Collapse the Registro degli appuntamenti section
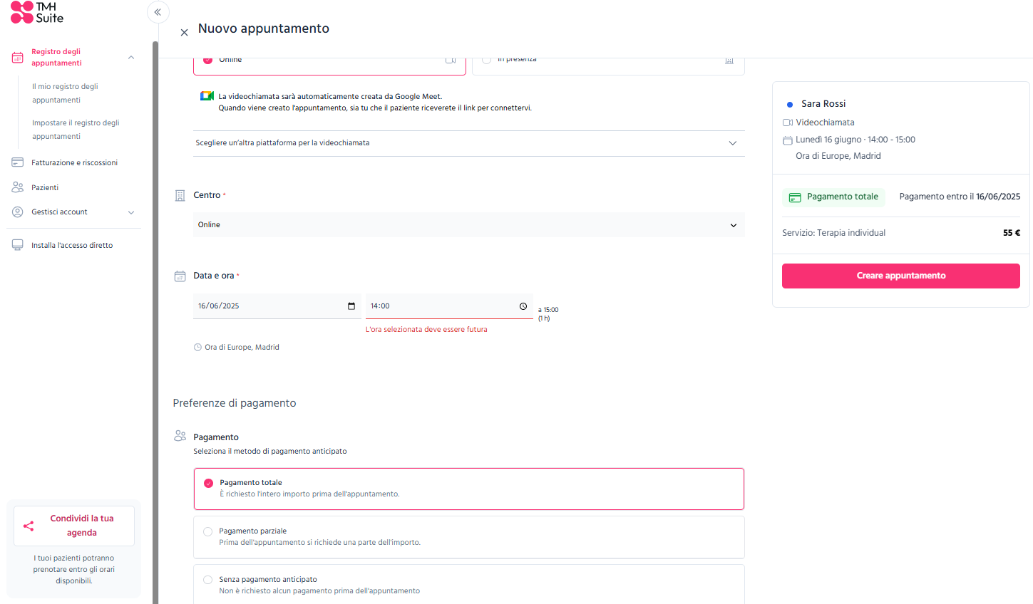This screenshot has width=1033, height=604. click(131, 58)
